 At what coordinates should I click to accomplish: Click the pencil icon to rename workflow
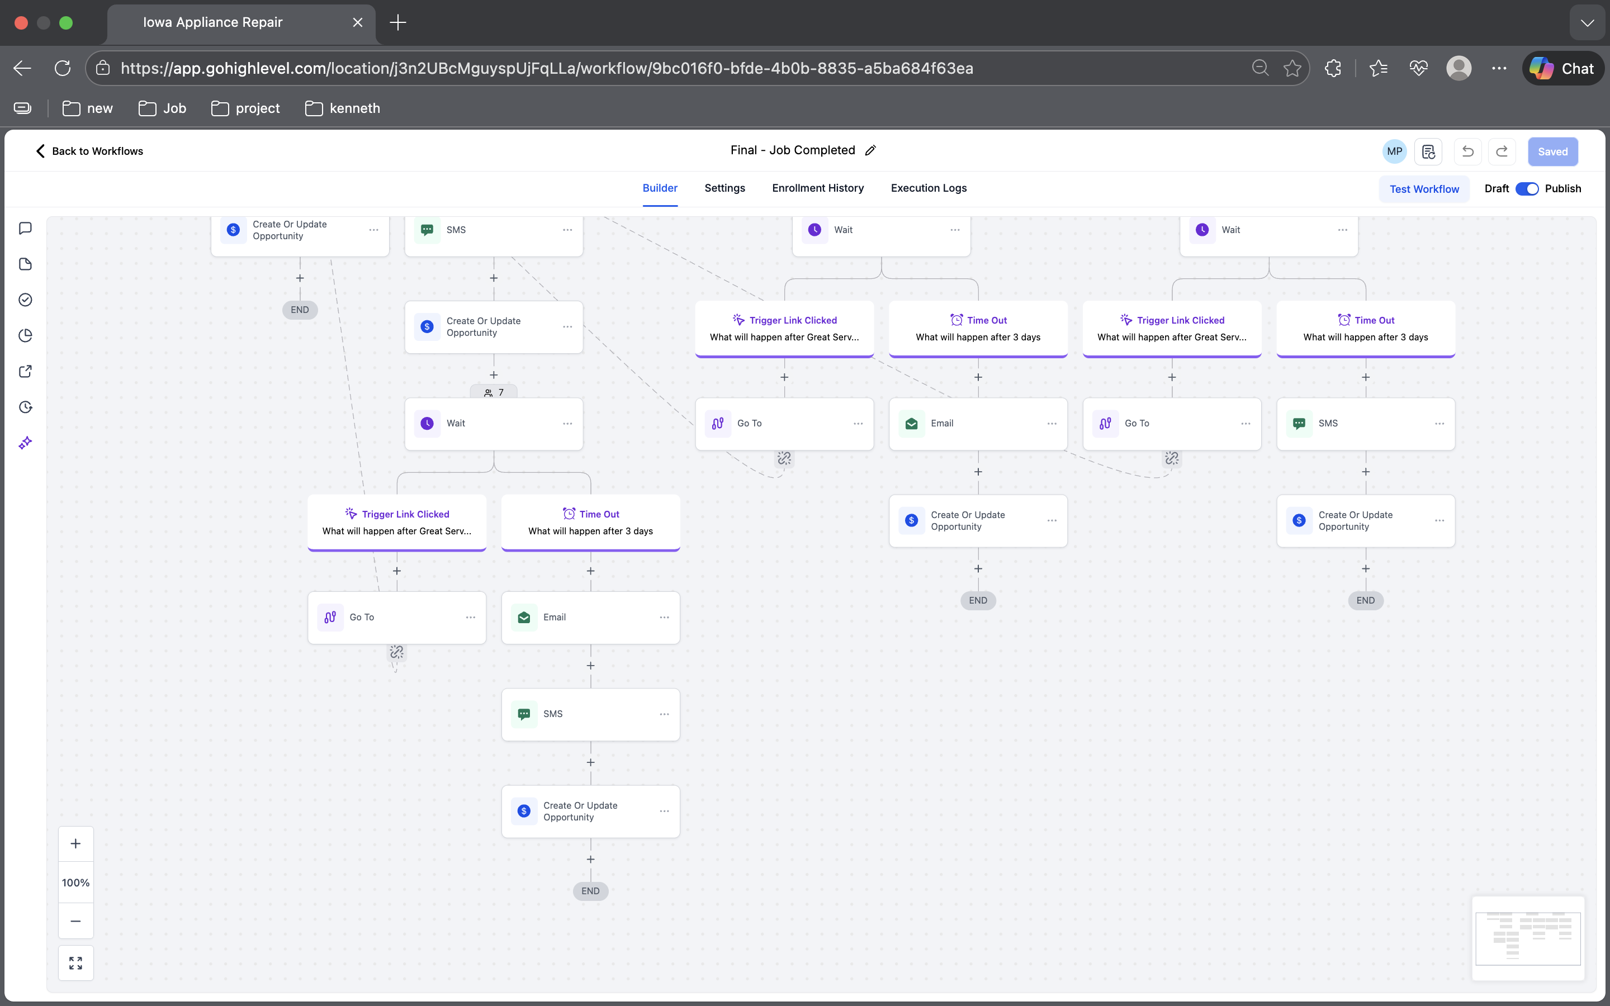pos(870,150)
